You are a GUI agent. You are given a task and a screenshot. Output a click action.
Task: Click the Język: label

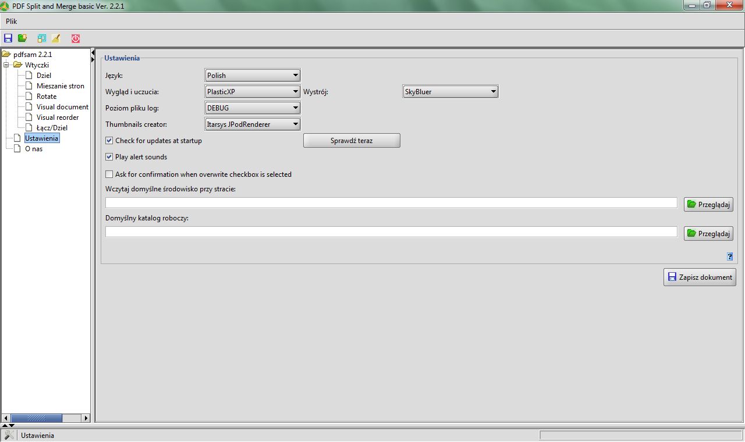click(x=114, y=76)
